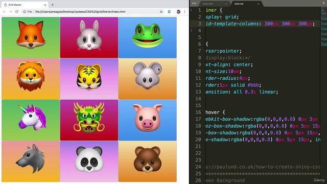Close the index.html editor tab
This screenshot has height=184, width=327.
tap(226, 4)
